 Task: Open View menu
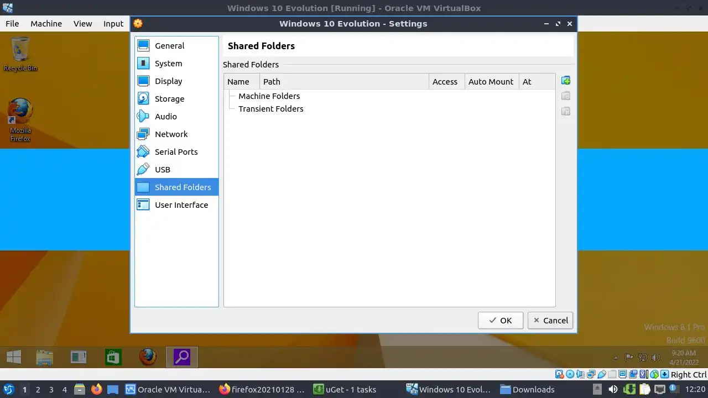pyautogui.click(x=83, y=24)
